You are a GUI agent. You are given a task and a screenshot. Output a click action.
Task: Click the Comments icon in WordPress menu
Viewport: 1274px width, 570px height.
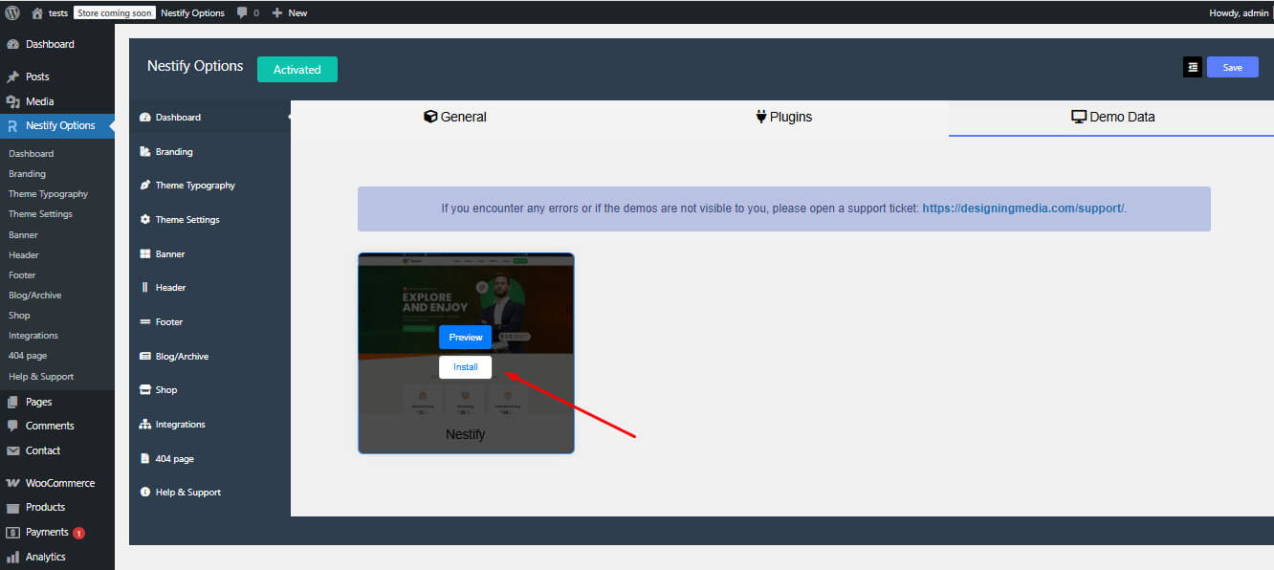[12, 426]
